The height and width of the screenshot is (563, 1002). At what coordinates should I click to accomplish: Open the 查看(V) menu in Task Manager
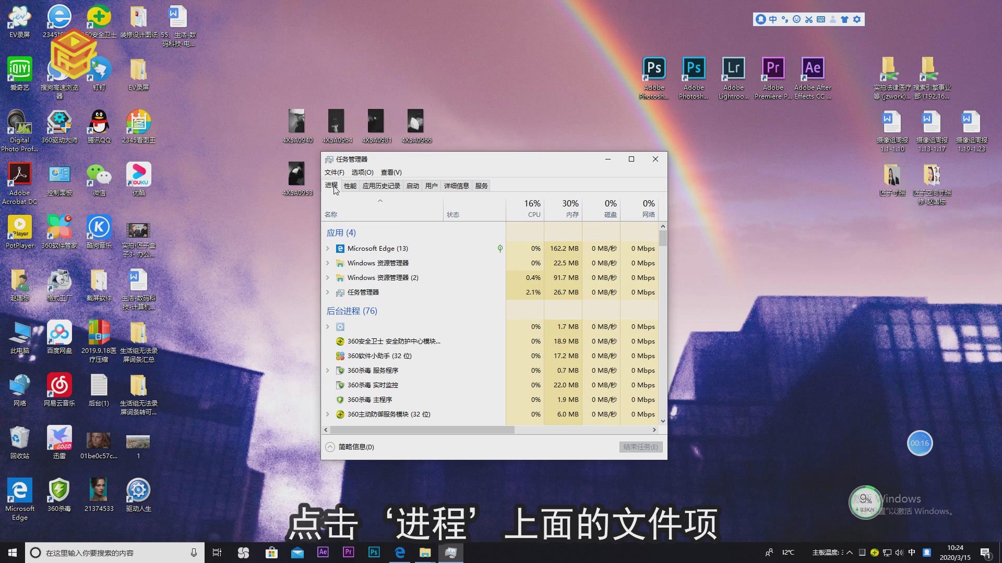(x=391, y=172)
